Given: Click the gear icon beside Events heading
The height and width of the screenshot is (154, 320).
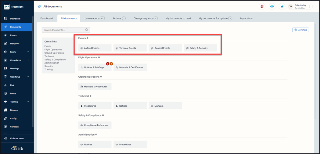Looking at the screenshot, I should click(x=88, y=38).
